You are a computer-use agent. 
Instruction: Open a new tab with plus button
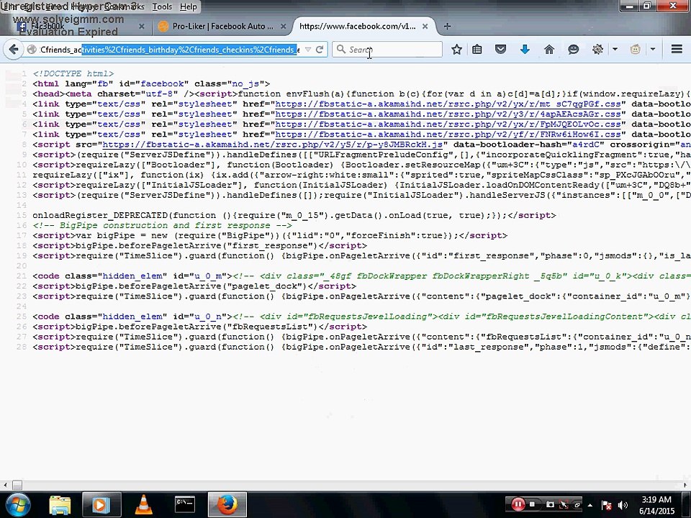(x=447, y=27)
